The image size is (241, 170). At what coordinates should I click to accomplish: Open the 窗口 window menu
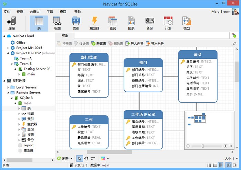(x=63, y=12)
